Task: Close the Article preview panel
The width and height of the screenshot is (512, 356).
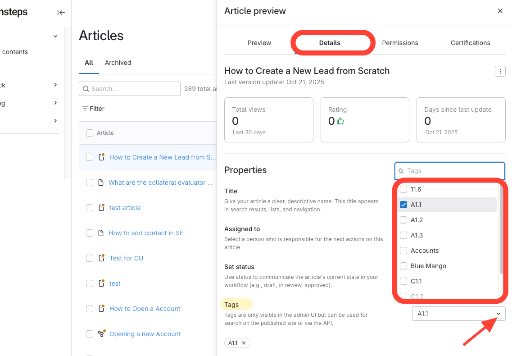Action: (500, 11)
